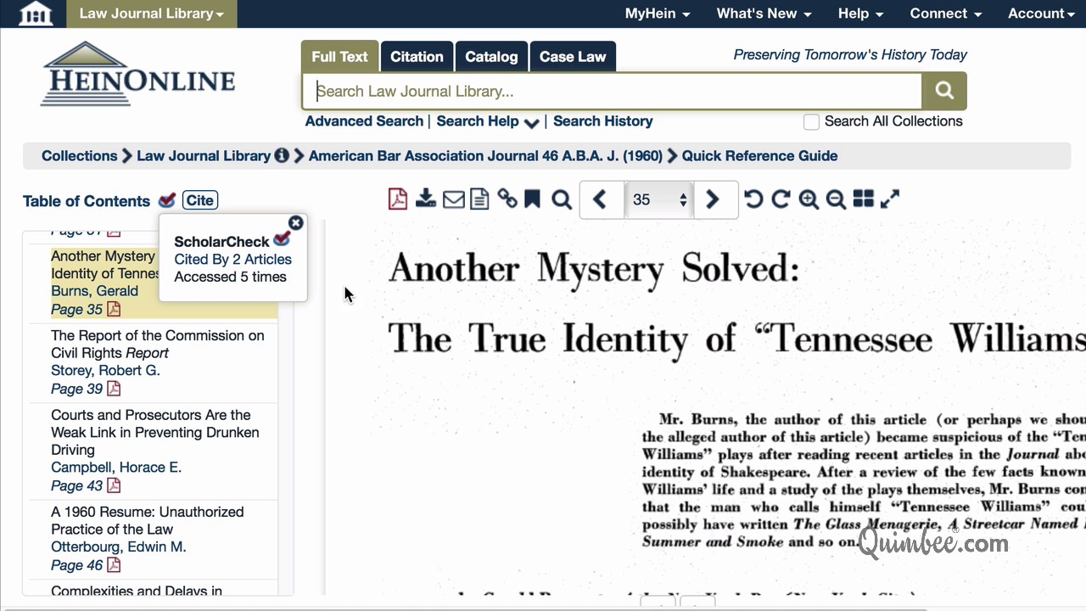Image resolution: width=1086 pixels, height=611 pixels.
Task: Open the page number 35 selector
Action: (658, 199)
